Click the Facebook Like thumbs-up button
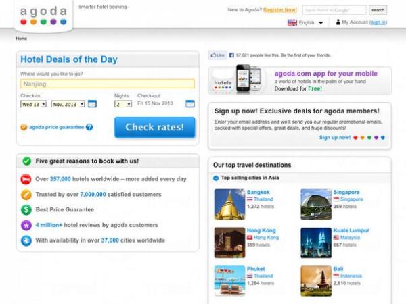This screenshot has width=406, height=304. point(217,55)
